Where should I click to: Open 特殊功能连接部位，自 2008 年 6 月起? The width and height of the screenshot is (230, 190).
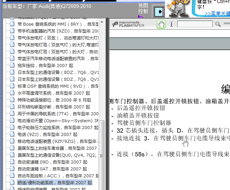click(54, 100)
